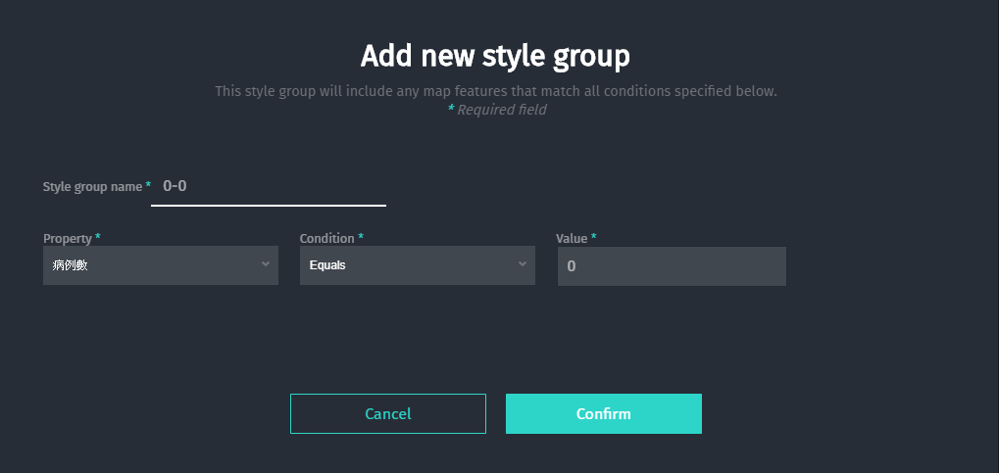Click the style group description text
Image resolution: width=999 pixels, height=473 pixels.
pos(496,91)
